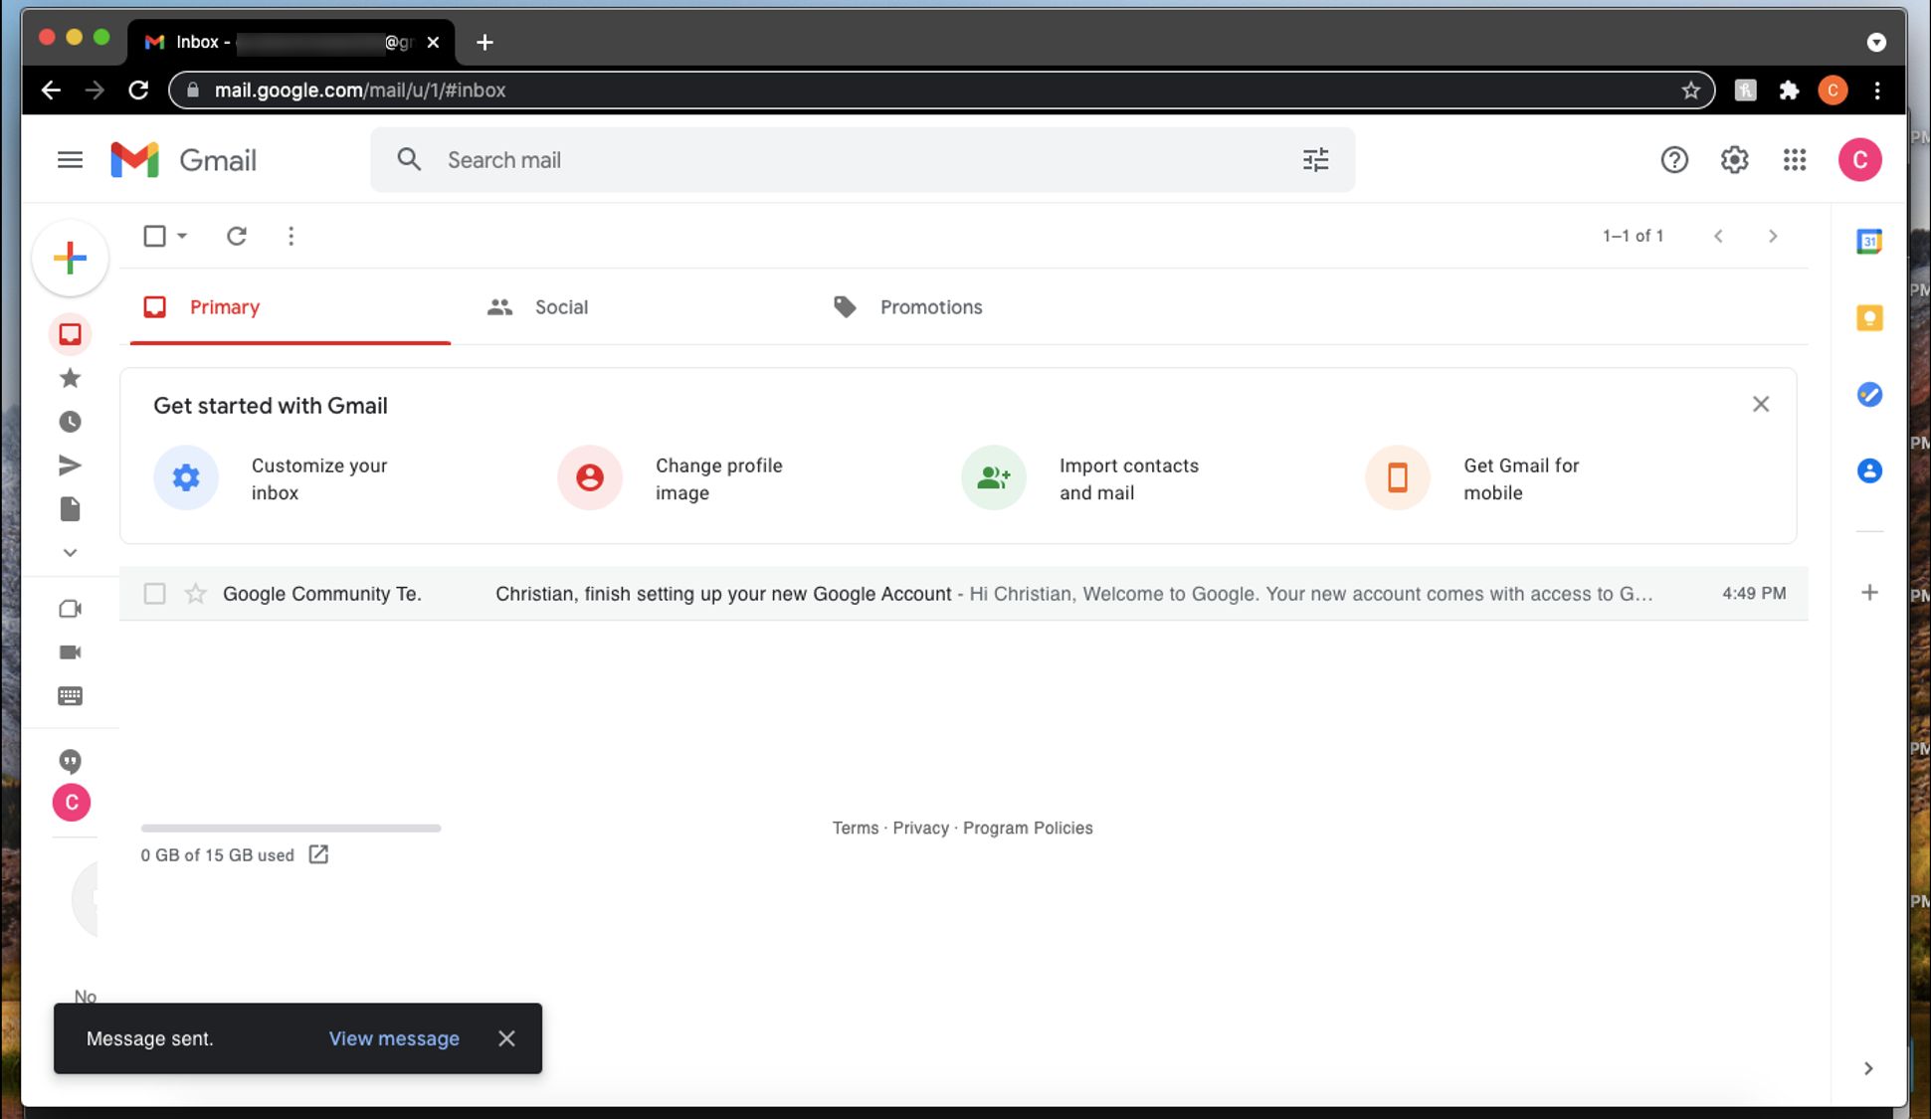
Task: Join a meeting camera icon
Action: 70,653
